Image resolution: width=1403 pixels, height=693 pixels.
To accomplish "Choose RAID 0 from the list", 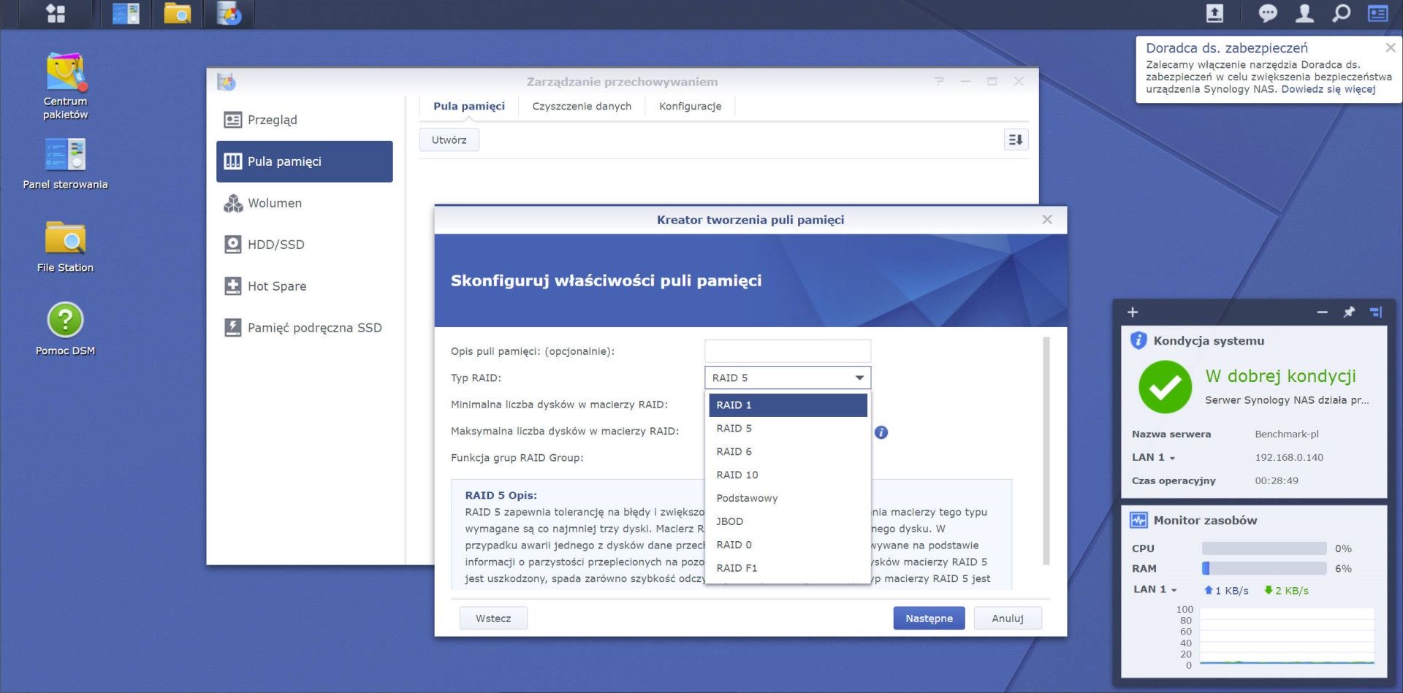I will (x=788, y=545).
